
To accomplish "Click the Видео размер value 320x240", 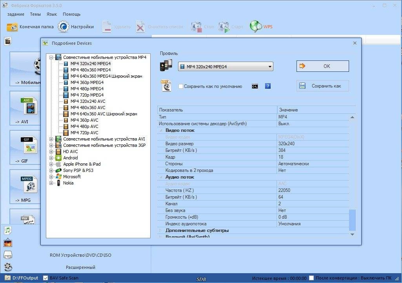I will click(286, 144).
